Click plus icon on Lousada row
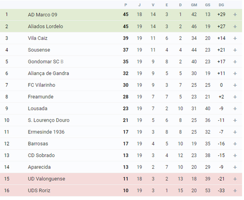The image size is (244, 200). (x=235, y=109)
